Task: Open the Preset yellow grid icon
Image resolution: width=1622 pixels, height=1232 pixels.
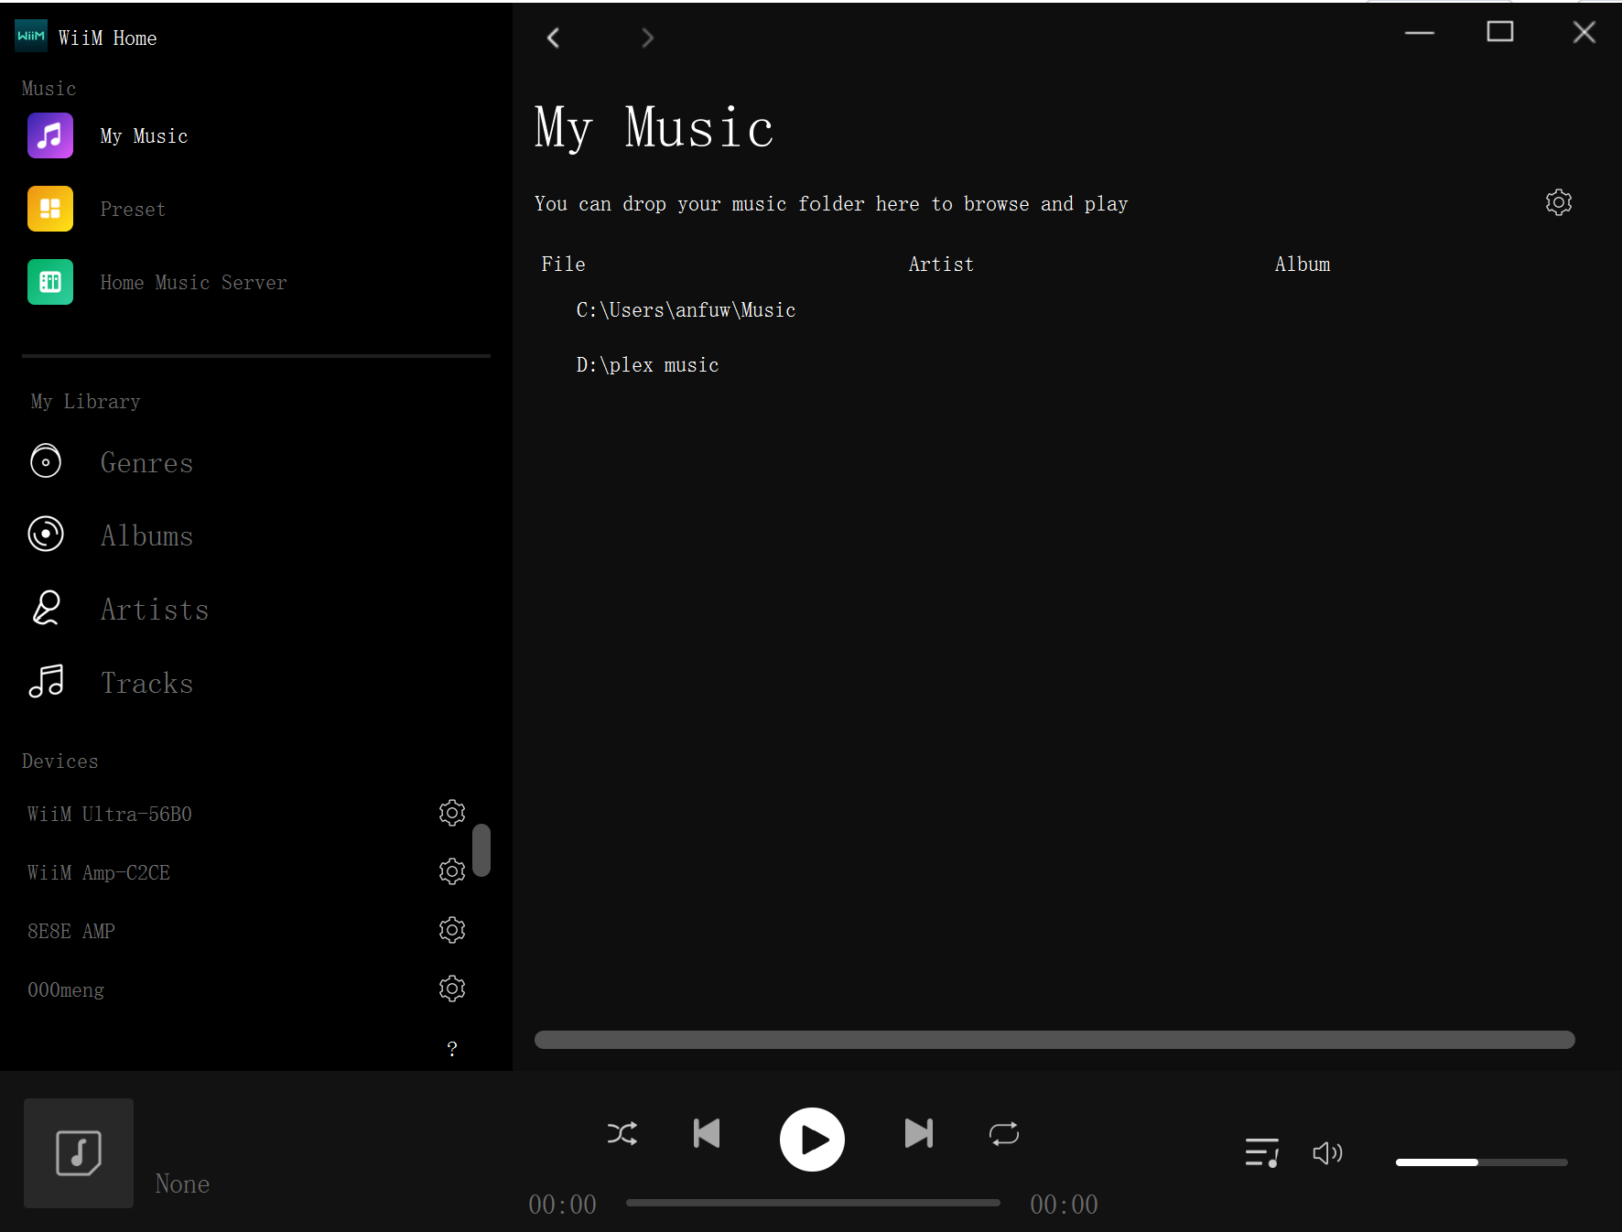Action: coord(50,209)
